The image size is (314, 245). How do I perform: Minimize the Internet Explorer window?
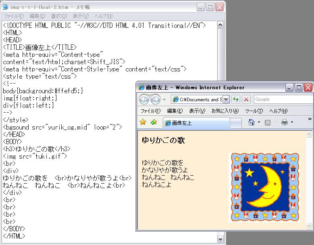pos(289,88)
